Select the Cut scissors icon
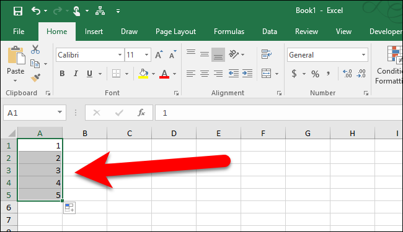This screenshot has height=232, width=403. click(x=35, y=49)
